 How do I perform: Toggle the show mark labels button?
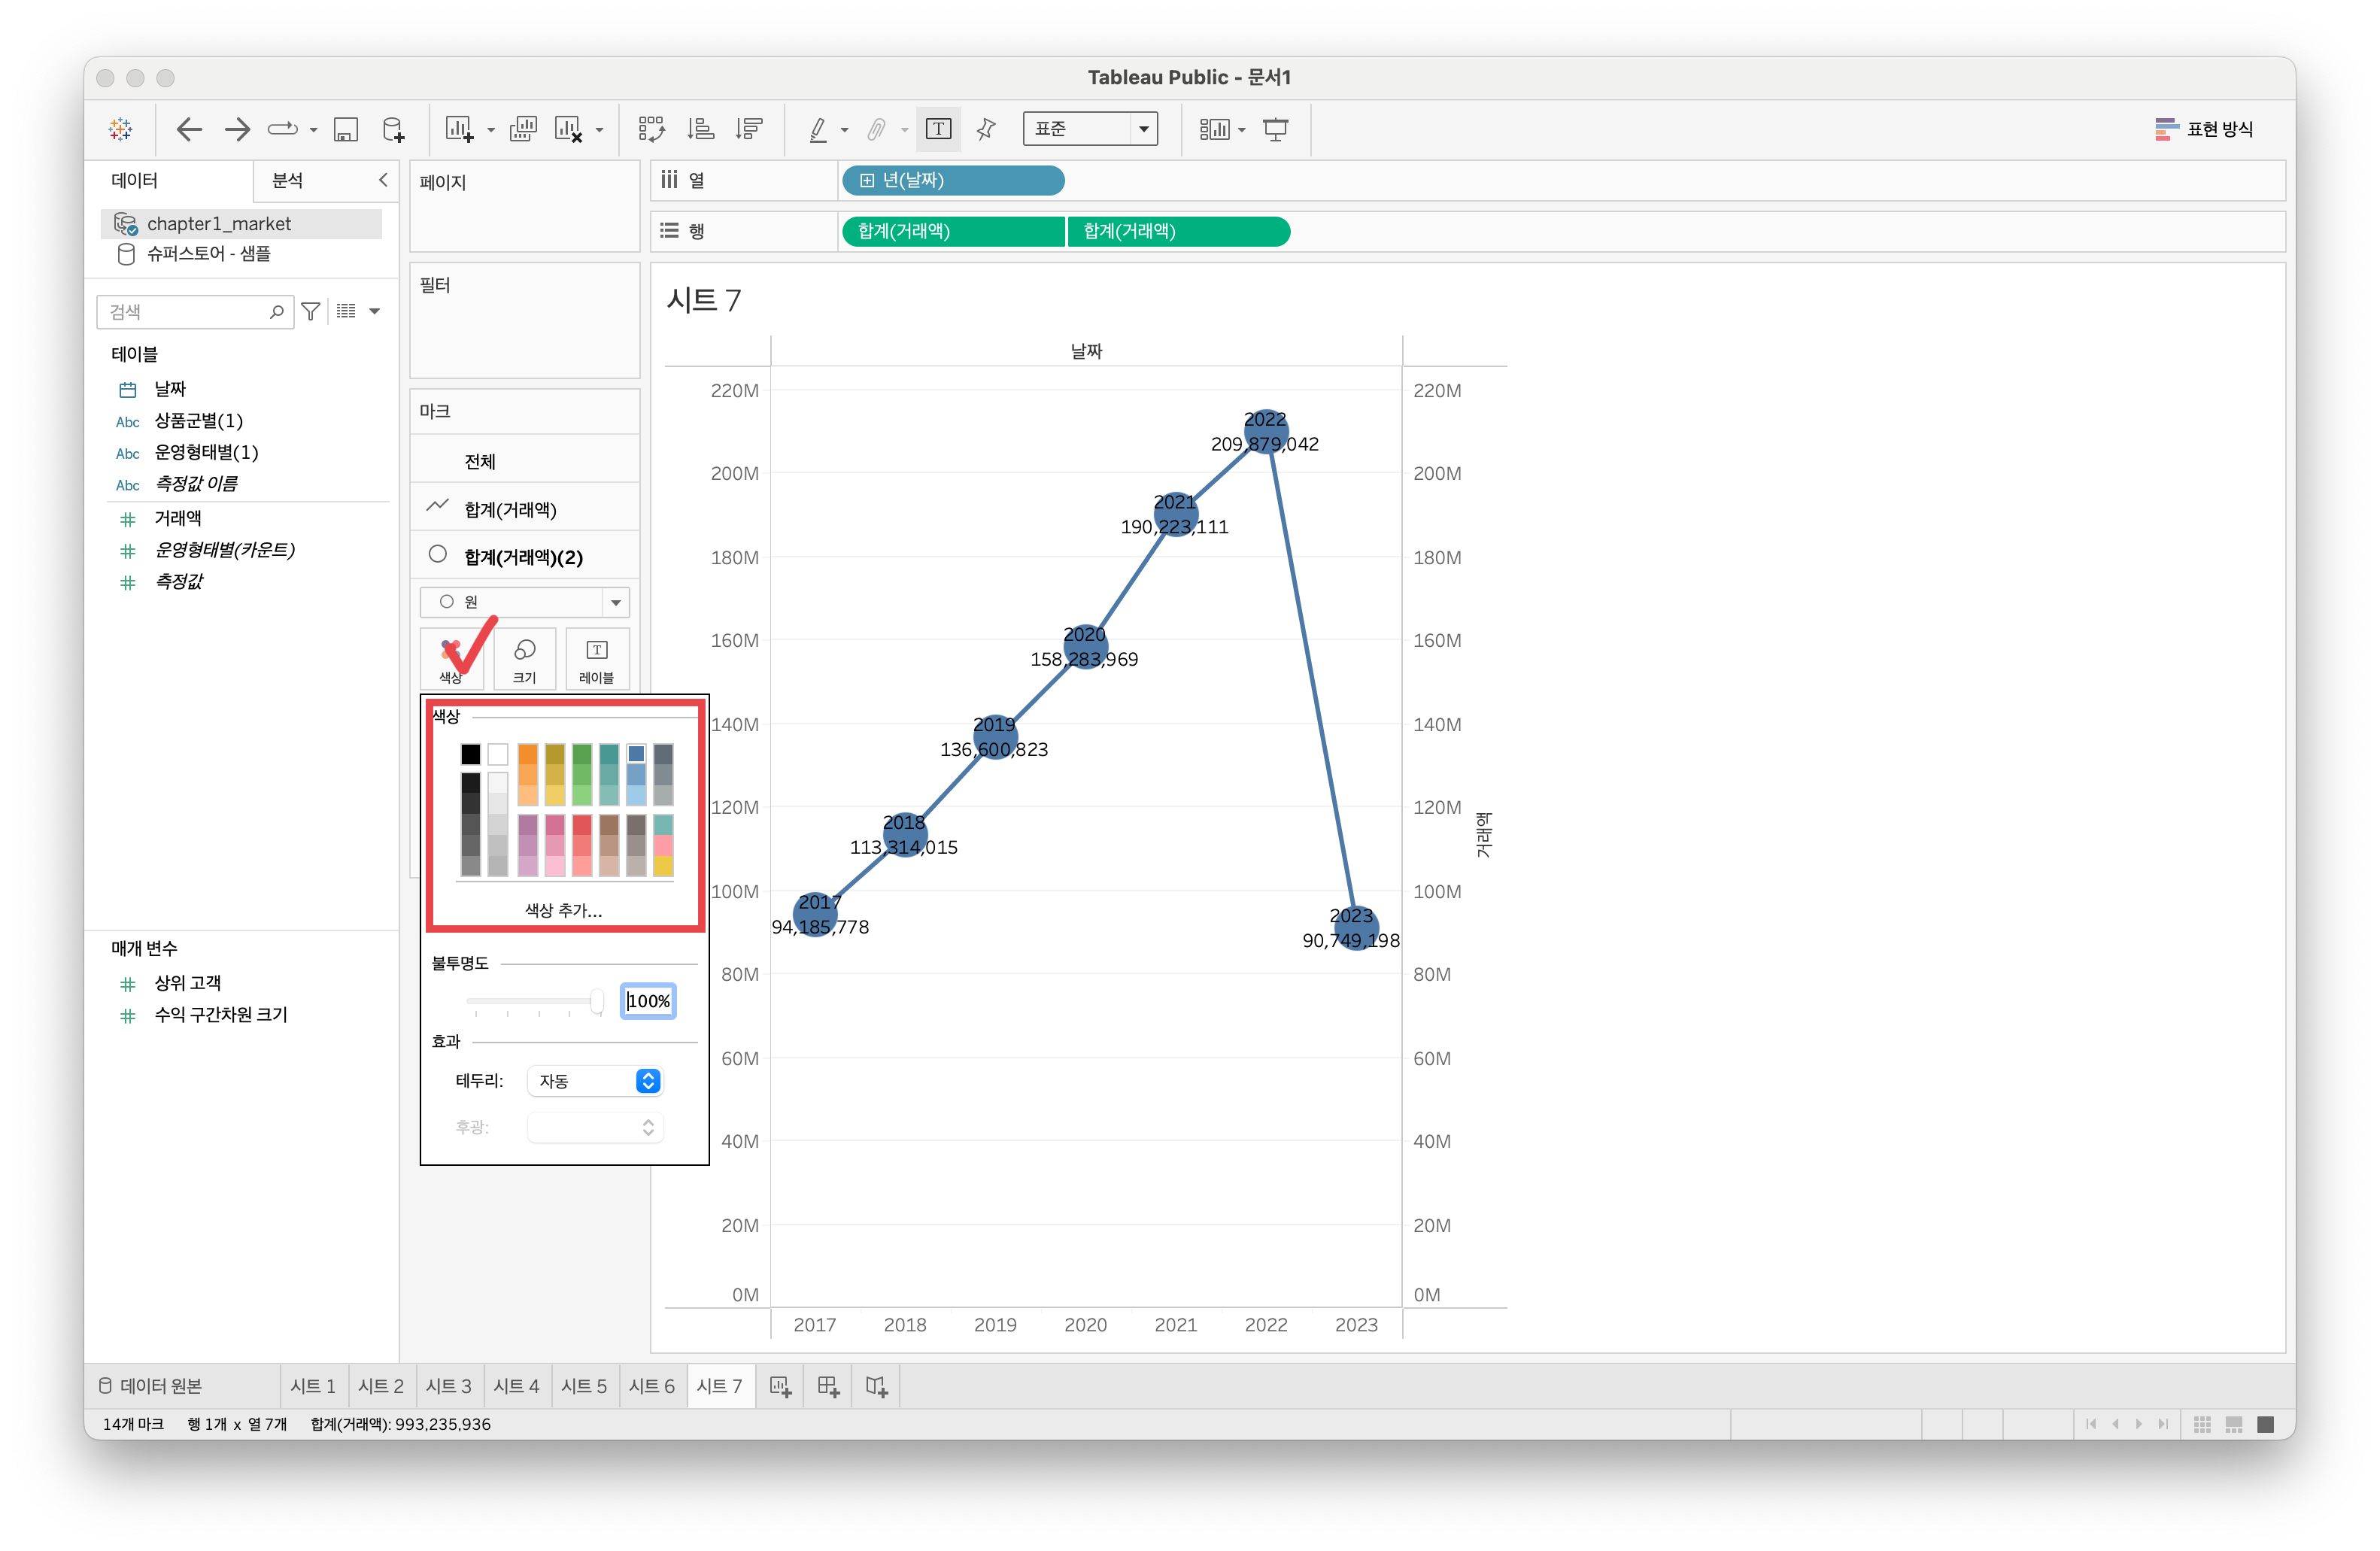938,129
